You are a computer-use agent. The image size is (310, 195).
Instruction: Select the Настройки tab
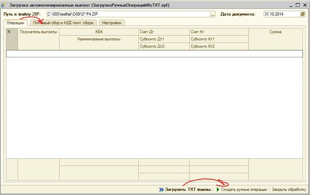point(112,23)
